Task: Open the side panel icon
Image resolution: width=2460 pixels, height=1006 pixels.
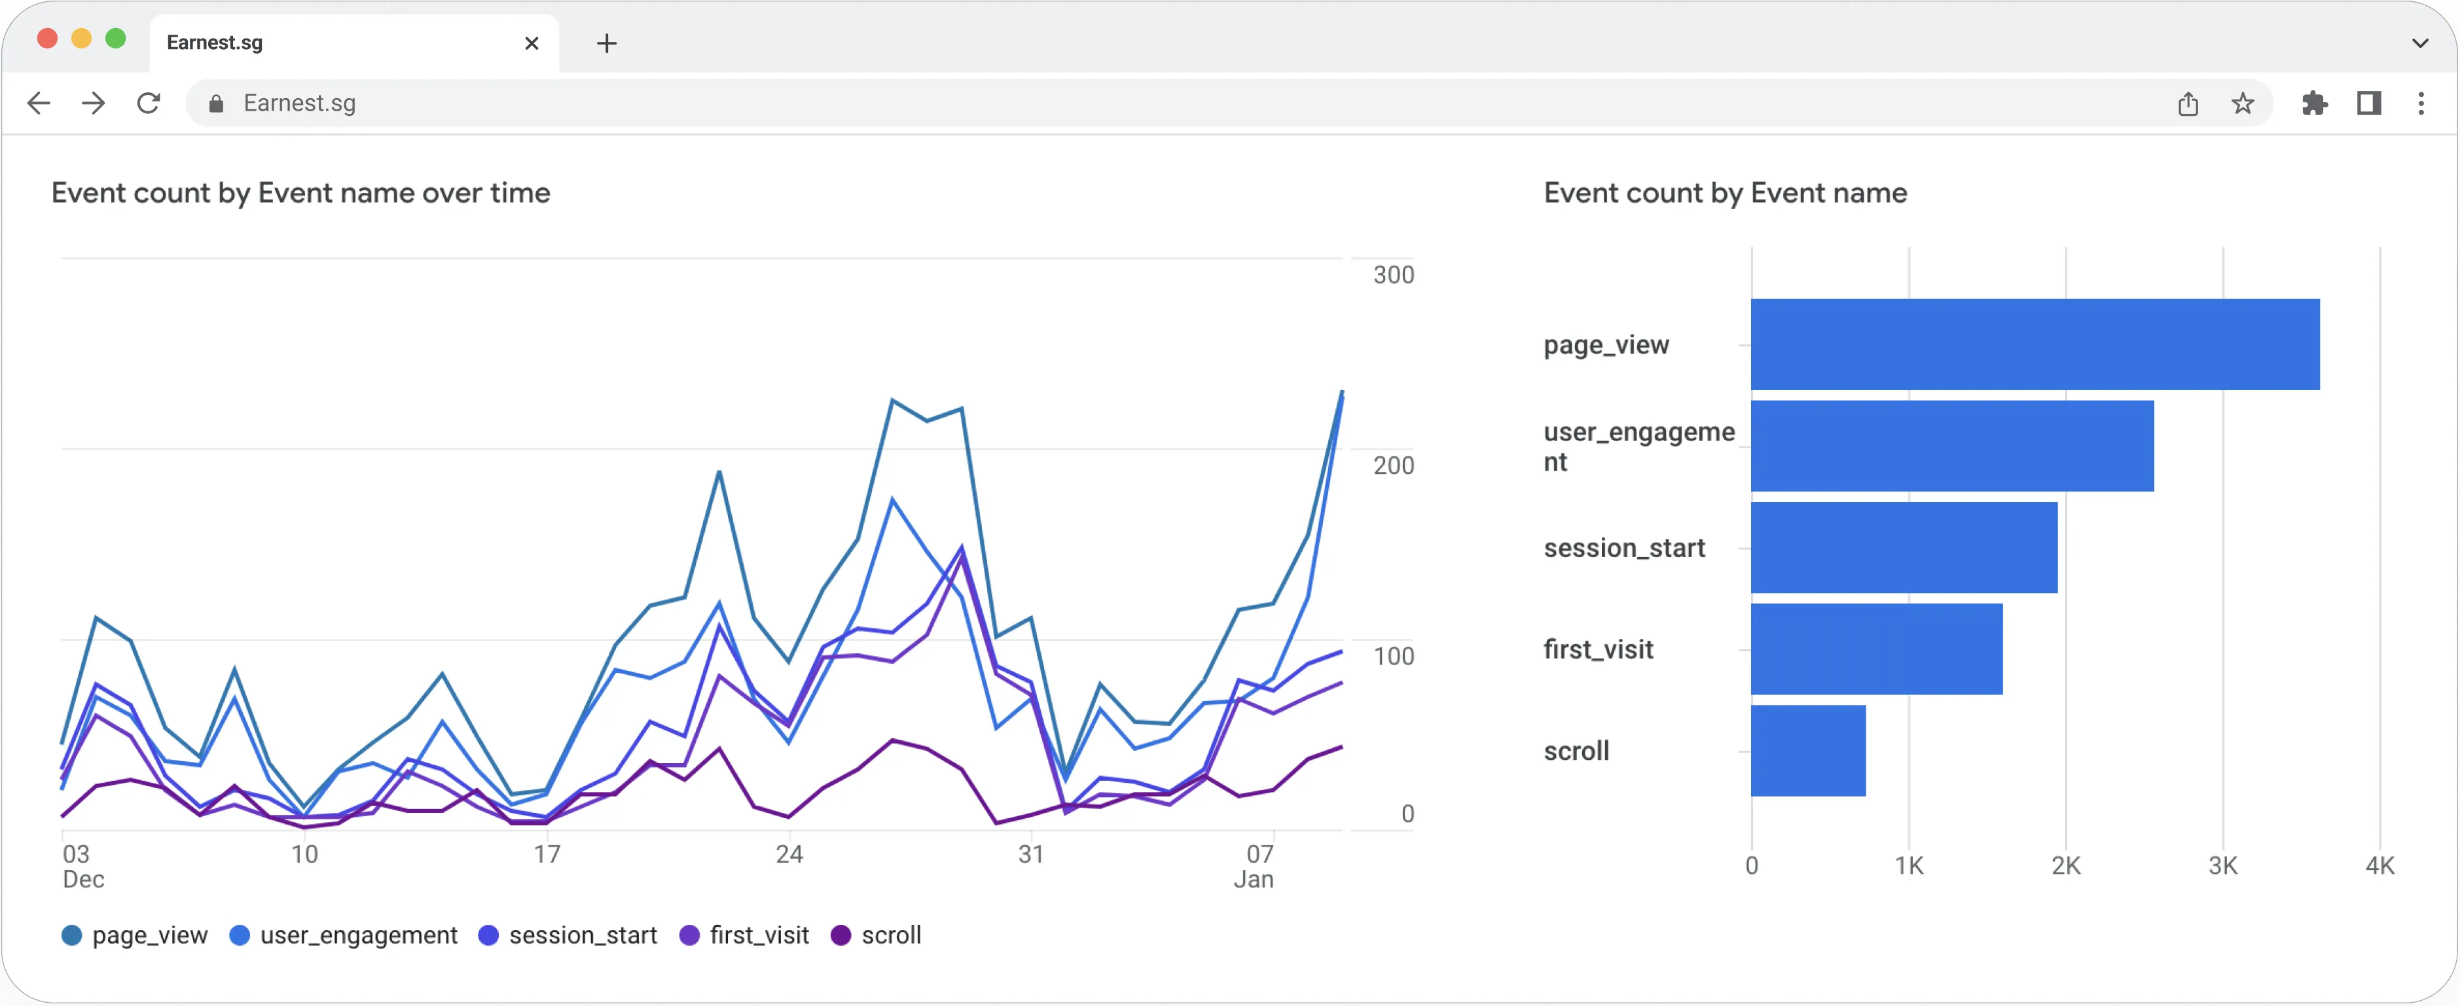Action: pyautogui.click(x=2369, y=103)
